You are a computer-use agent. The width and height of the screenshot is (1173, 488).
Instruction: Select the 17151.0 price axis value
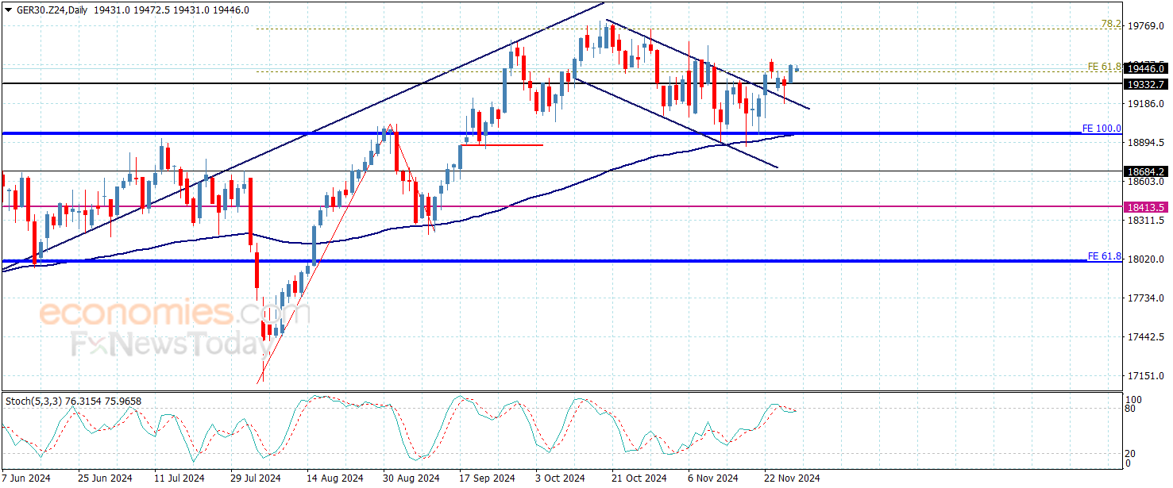click(1146, 375)
